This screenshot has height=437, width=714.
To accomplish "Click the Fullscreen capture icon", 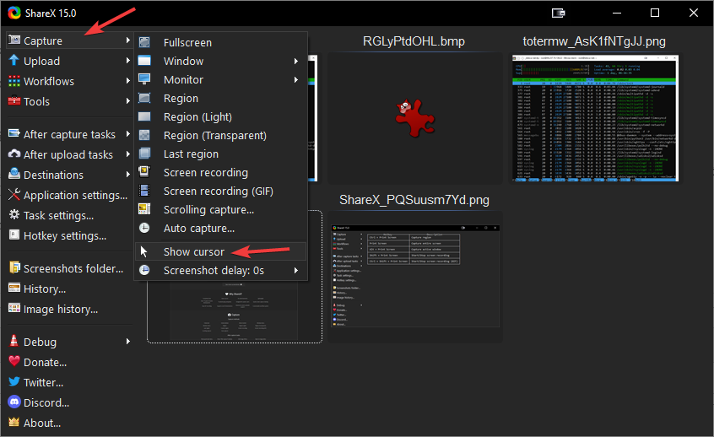I will 144,42.
